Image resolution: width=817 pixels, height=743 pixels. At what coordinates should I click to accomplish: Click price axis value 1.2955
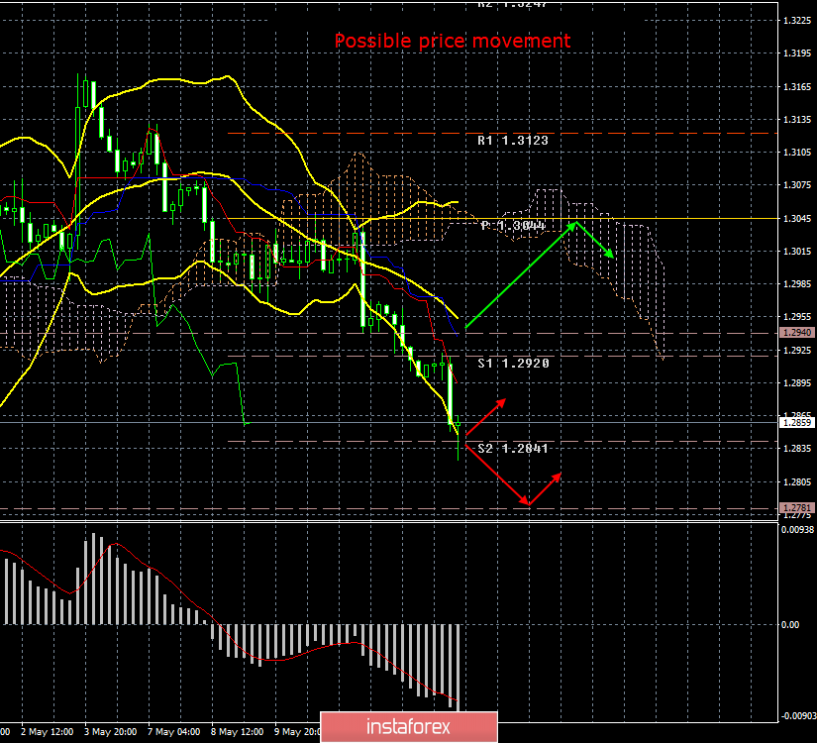[x=798, y=317]
